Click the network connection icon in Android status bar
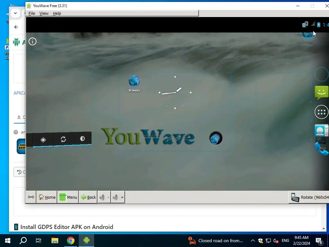This screenshot has height=247, width=329. click(305, 24)
